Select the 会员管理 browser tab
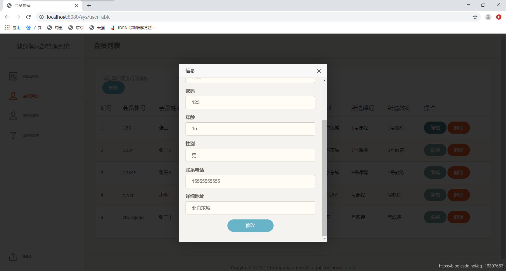The width and height of the screenshot is (506, 271). (x=42, y=6)
